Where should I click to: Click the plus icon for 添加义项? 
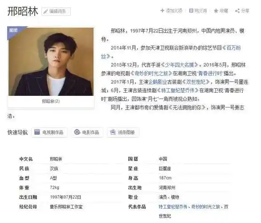[162, 11]
